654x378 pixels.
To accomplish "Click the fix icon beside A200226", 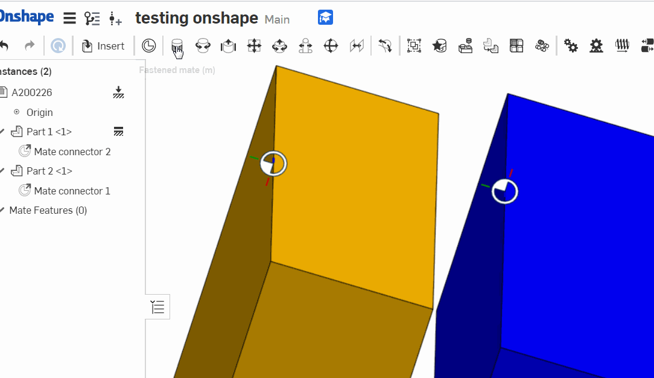I will click(x=118, y=92).
